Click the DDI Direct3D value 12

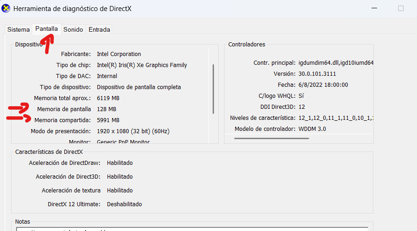click(x=302, y=107)
